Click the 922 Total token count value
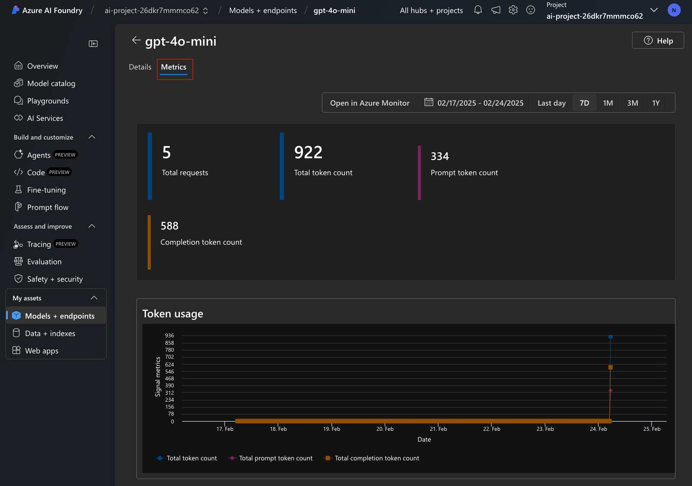 click(308, 152)
